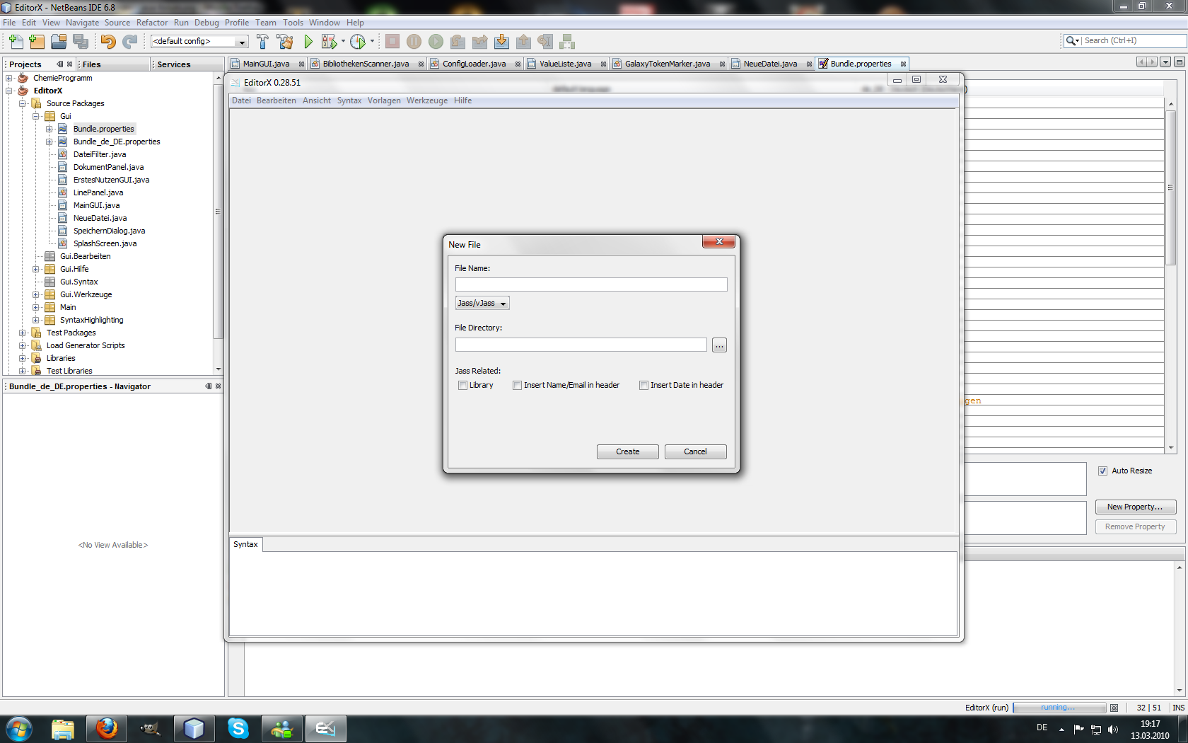
Task: Click the Remove Property button
Action: tap(1136, 527)
